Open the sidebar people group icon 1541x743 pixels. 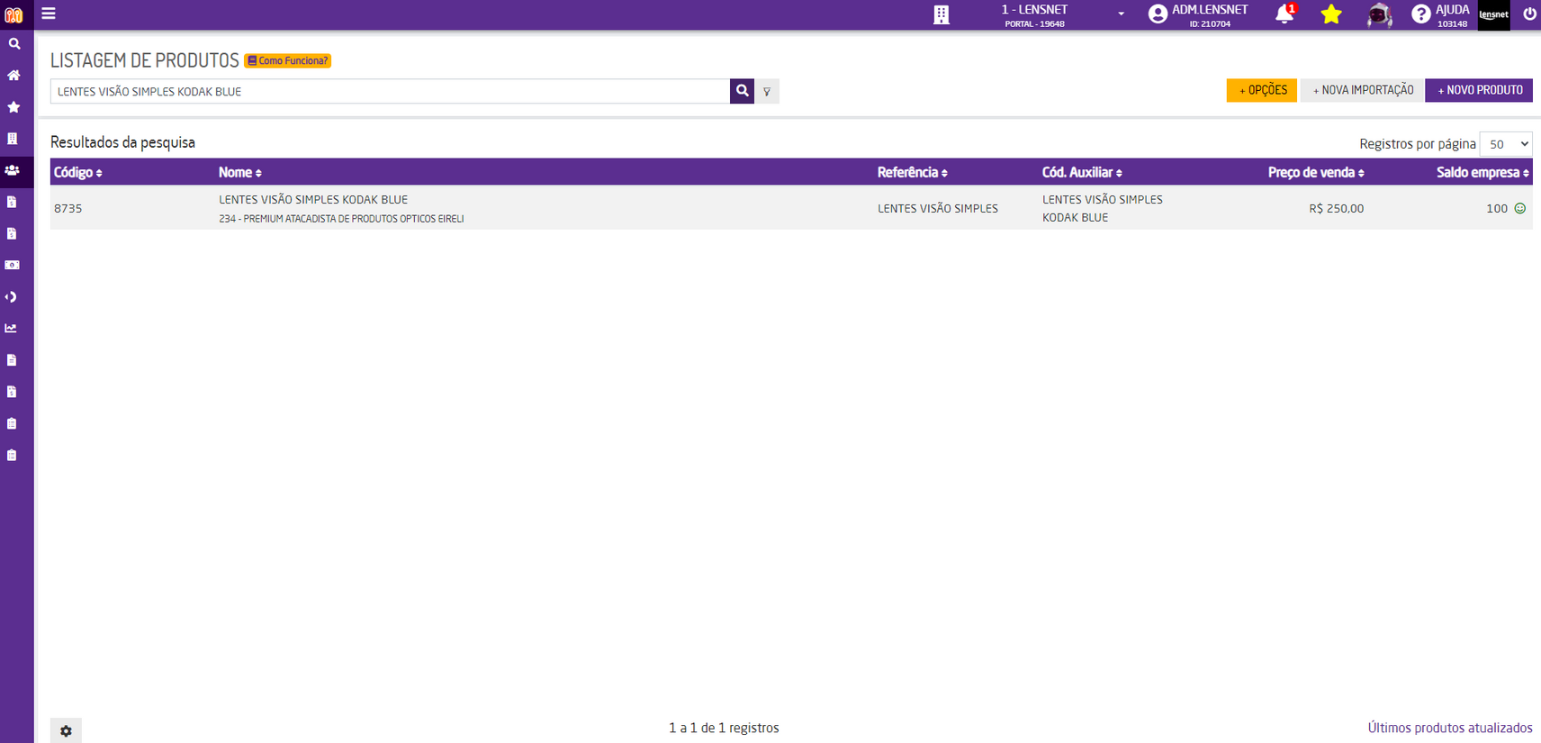pyautogui.click(x=13, y=170)
